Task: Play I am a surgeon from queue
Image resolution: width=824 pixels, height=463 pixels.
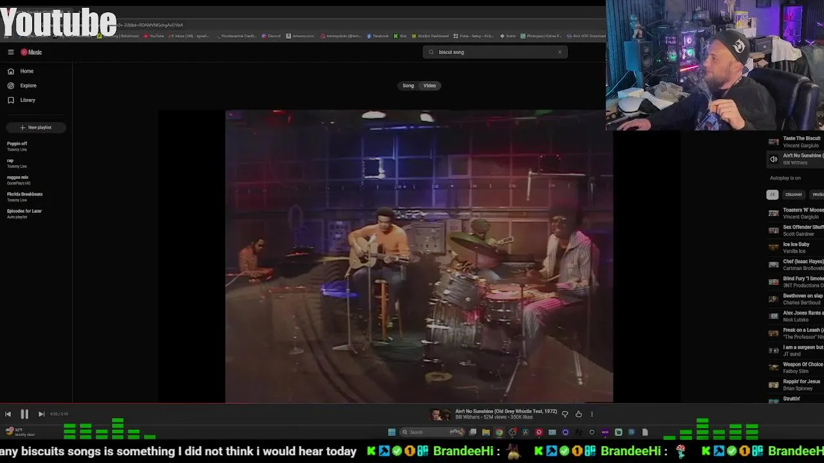Action: tap(796, 350)
